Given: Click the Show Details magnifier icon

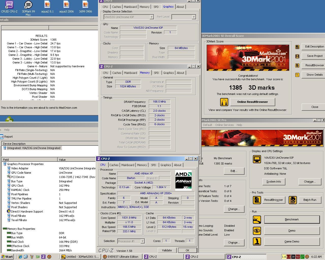Looking at the screenshot, I should [x=297, y=75].
